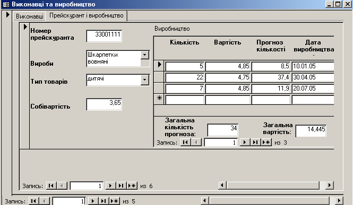Click the Дата виробництва column header
The width and height of the screenshot is (353, 205).
[314, 46]
